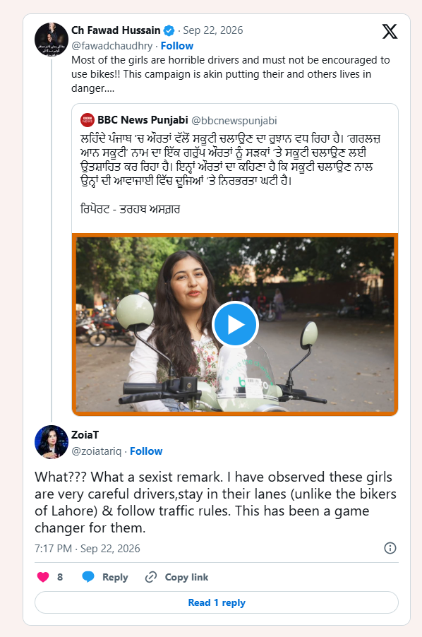Follow @zoiatariq
The width and height of the screenshot is (422, 637).
point(146,451)
